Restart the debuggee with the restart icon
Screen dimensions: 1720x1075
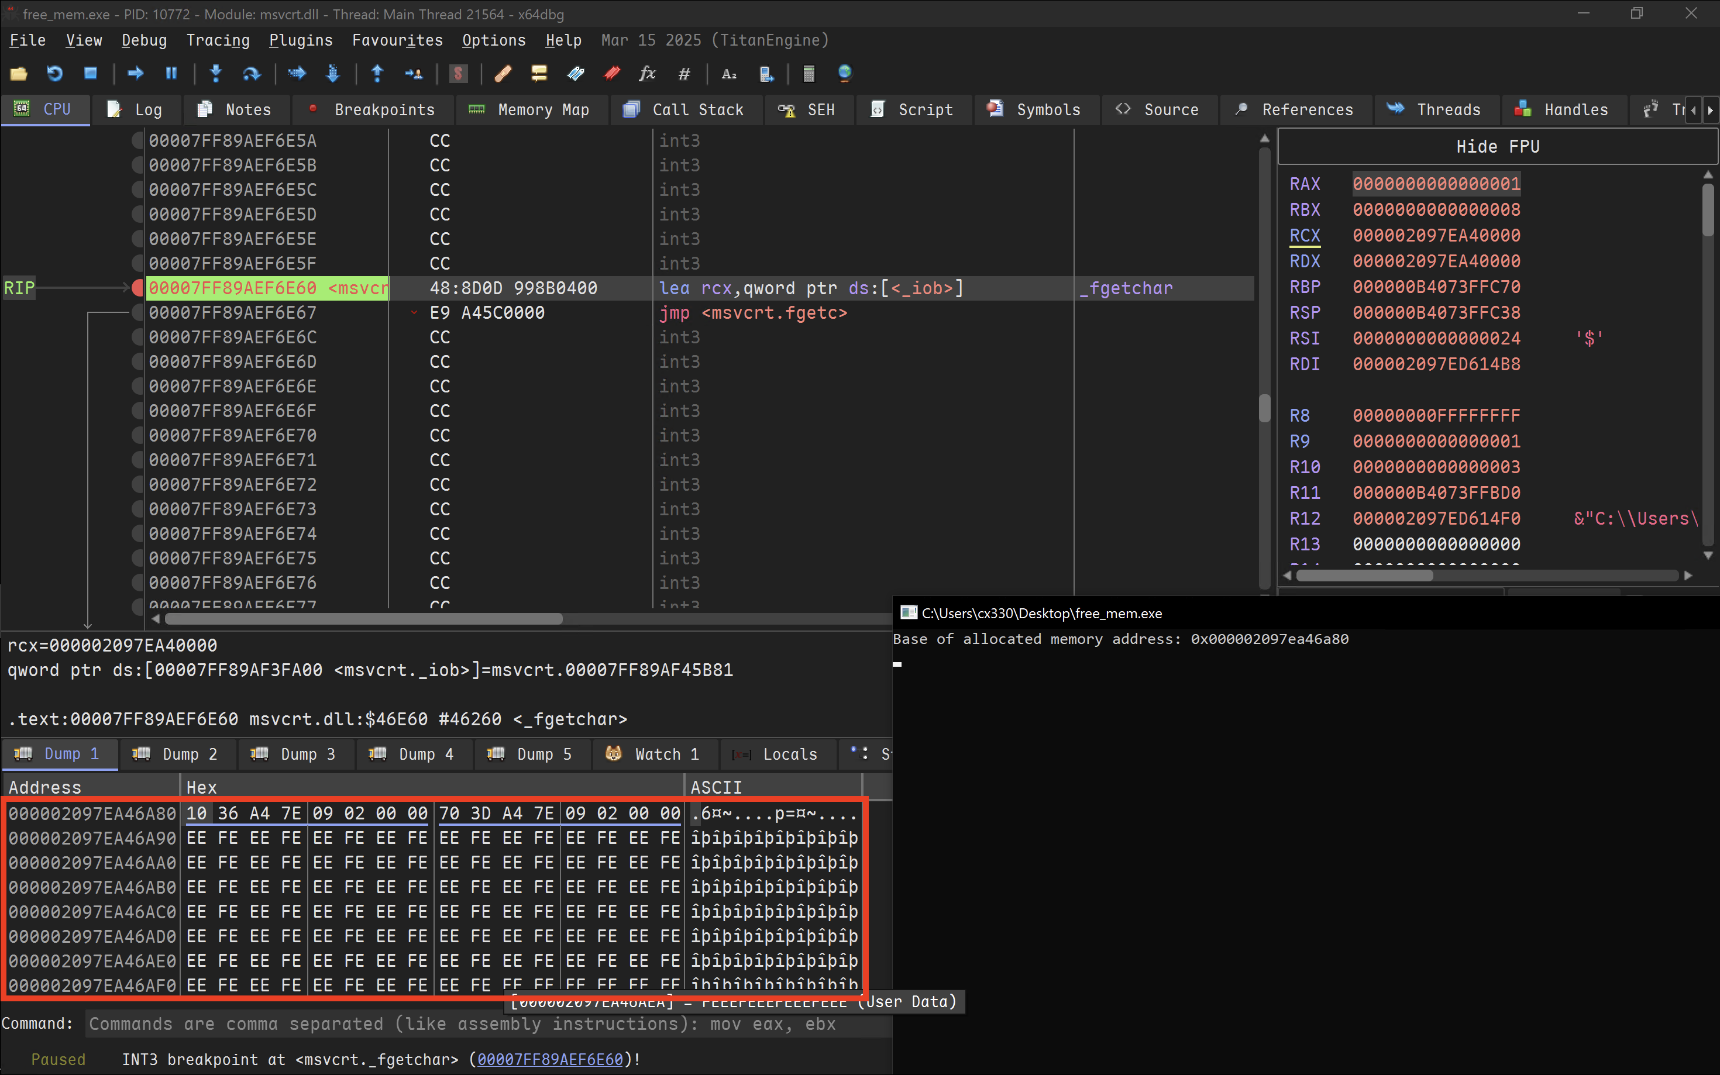[55, 73]
